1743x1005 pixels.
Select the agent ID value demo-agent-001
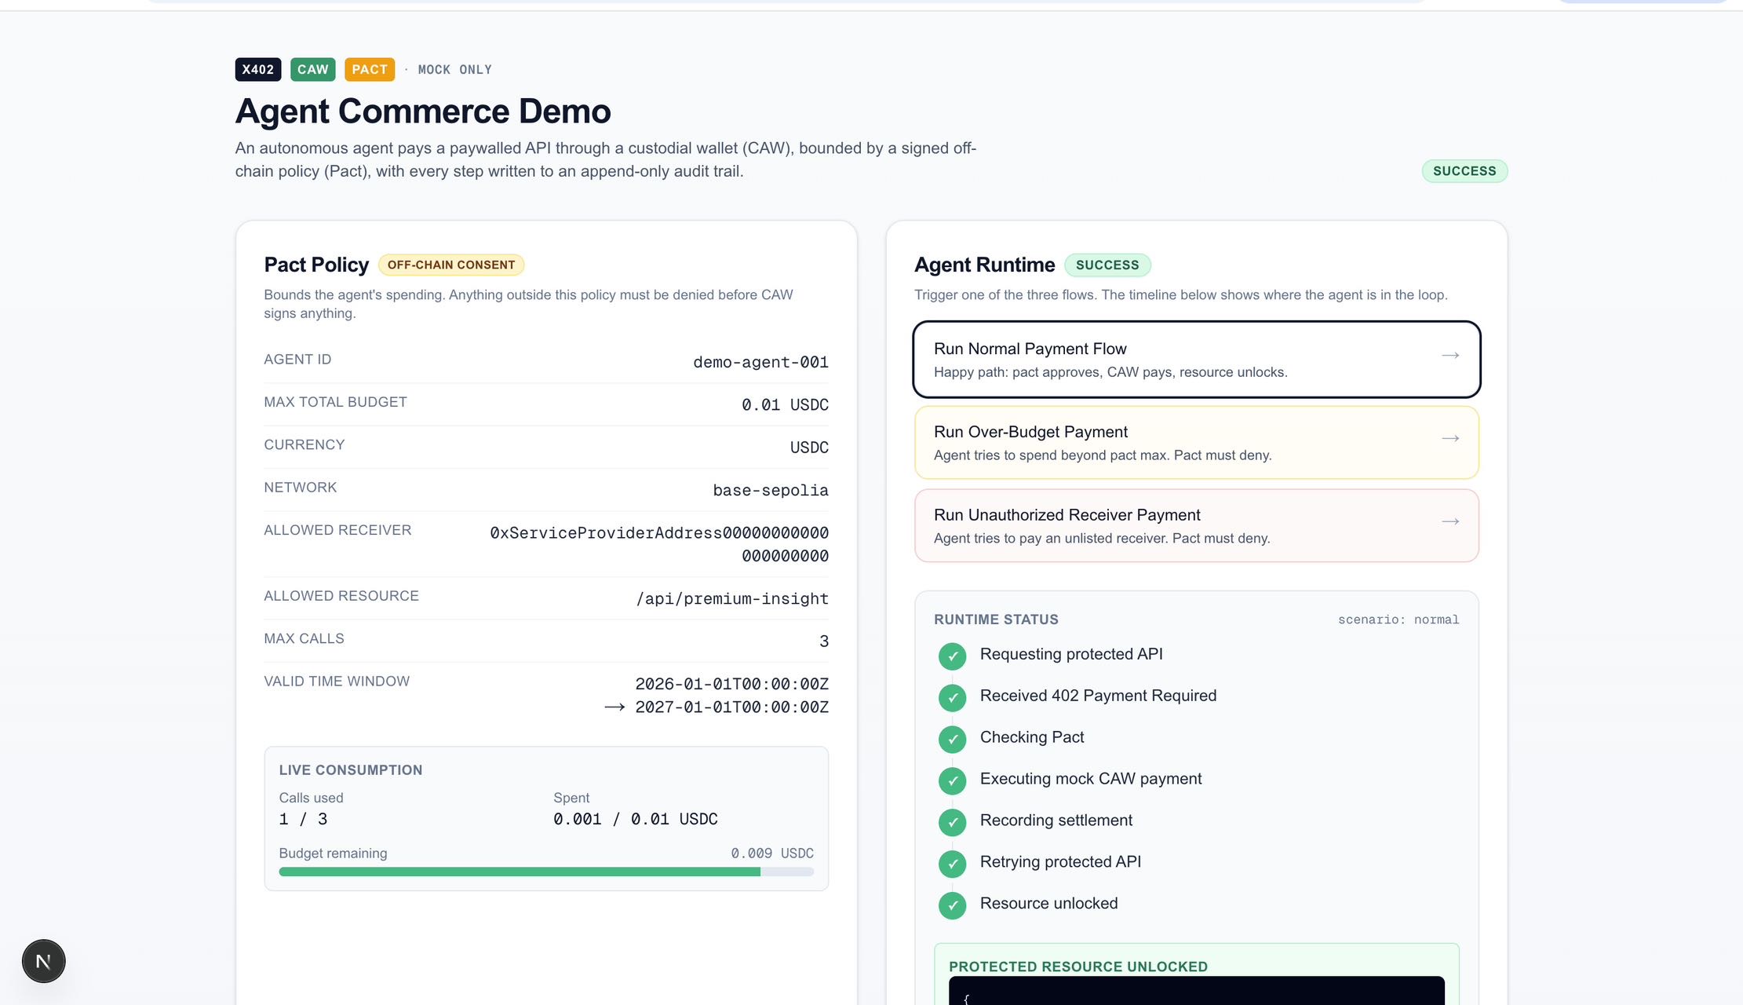[x=760, y=362]
